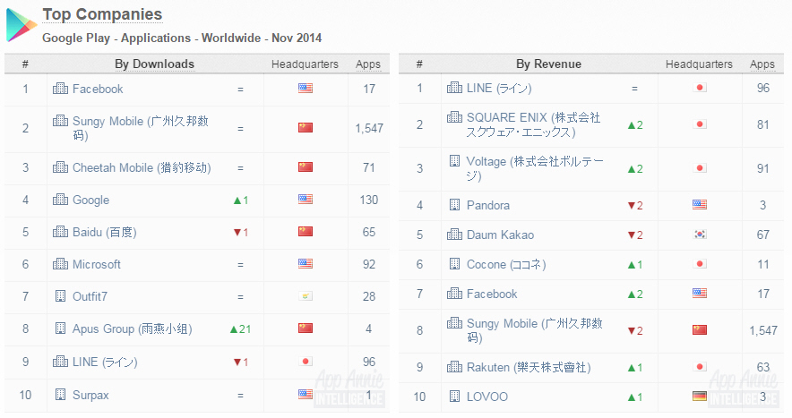
Task: Click the building icon beside Apus Group
Action: pyautogui.click(x=60, y=328)
